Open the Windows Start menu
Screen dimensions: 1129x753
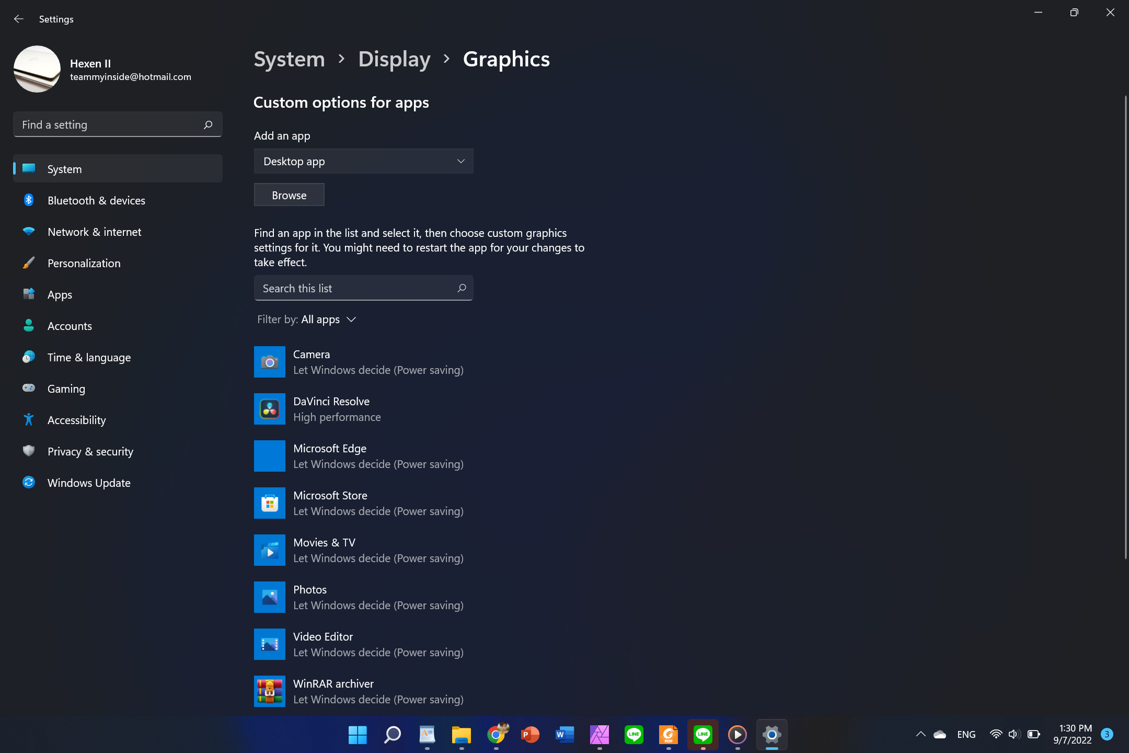358,735
